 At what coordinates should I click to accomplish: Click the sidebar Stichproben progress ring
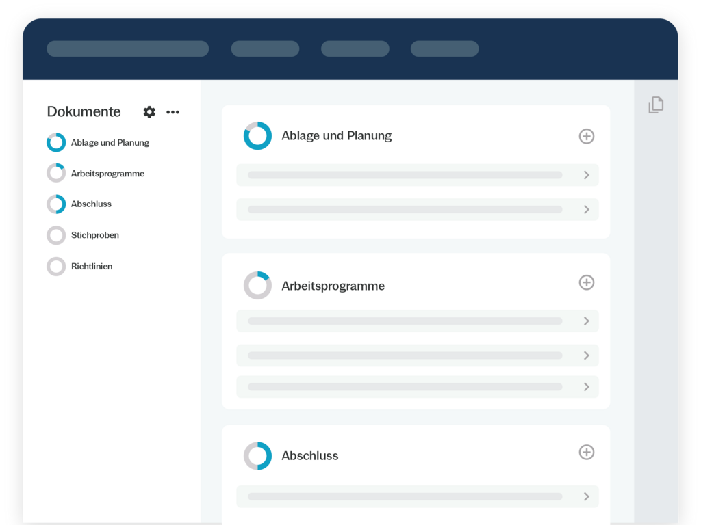point(56,235)
